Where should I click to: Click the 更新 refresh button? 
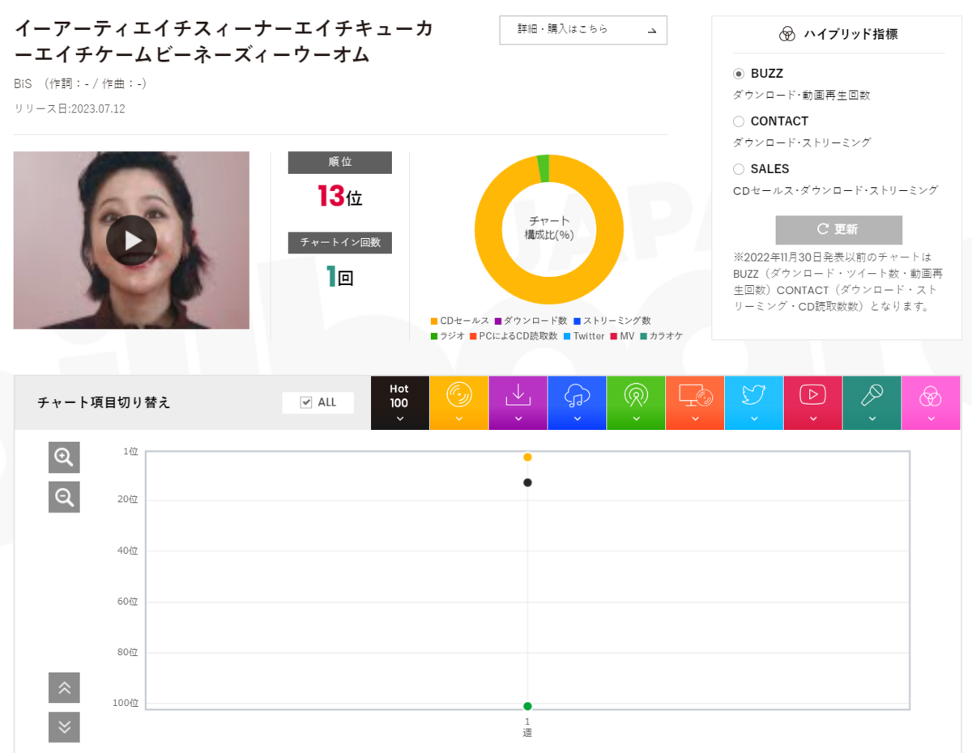838,229
